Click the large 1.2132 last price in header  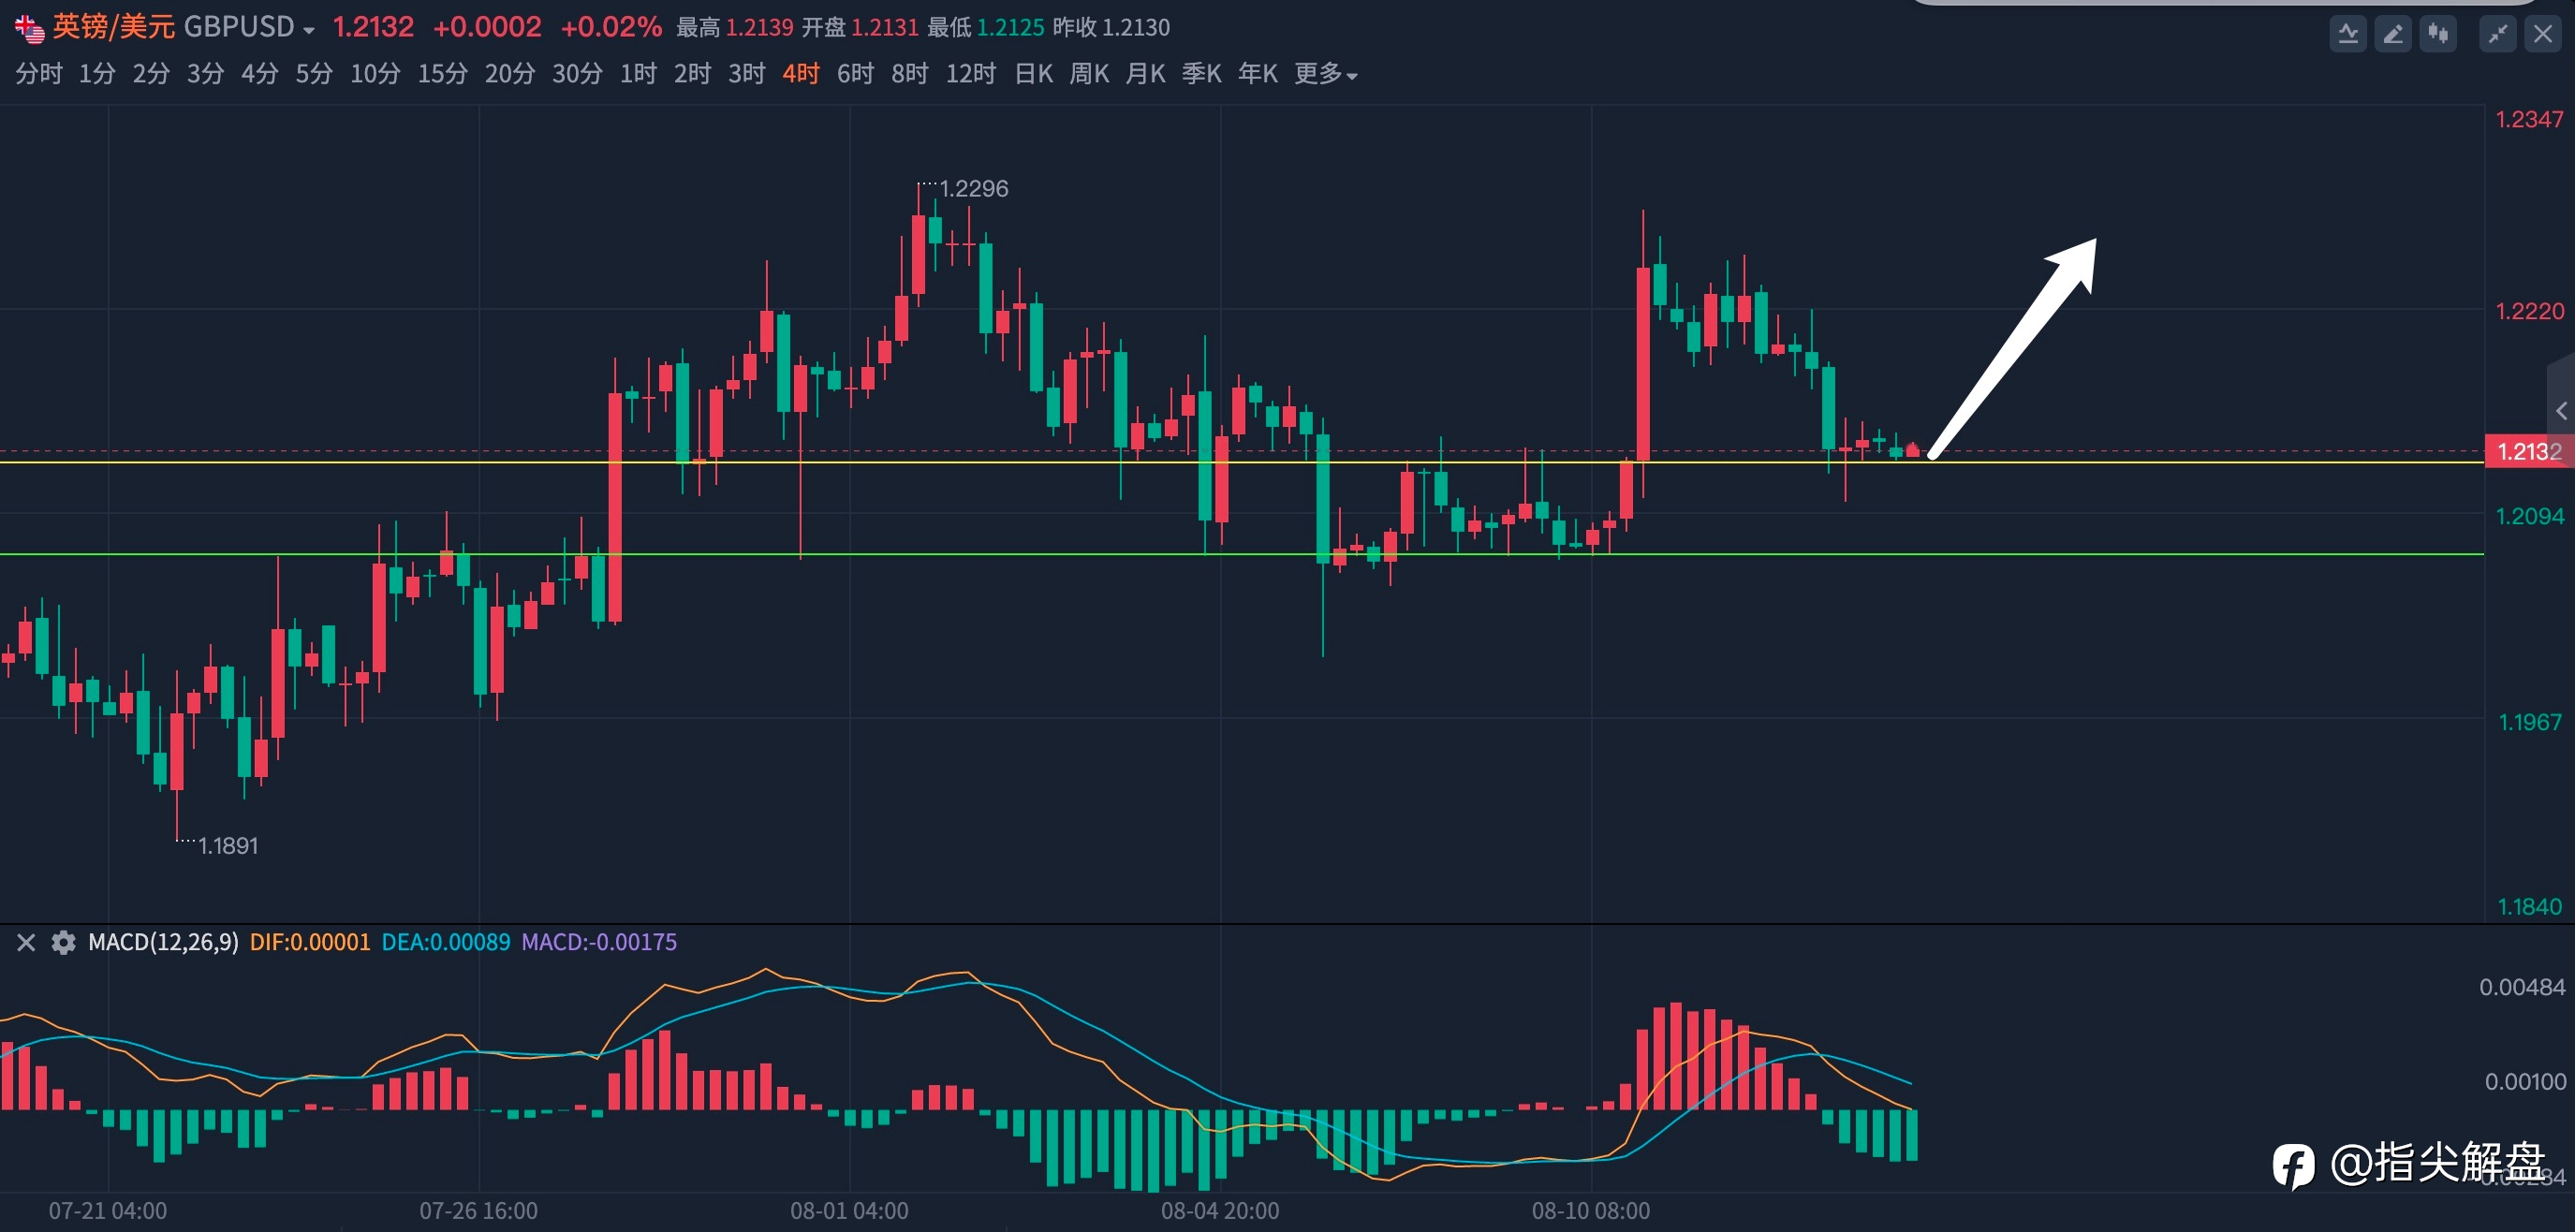pyautogui.click(x=373, y=27)
